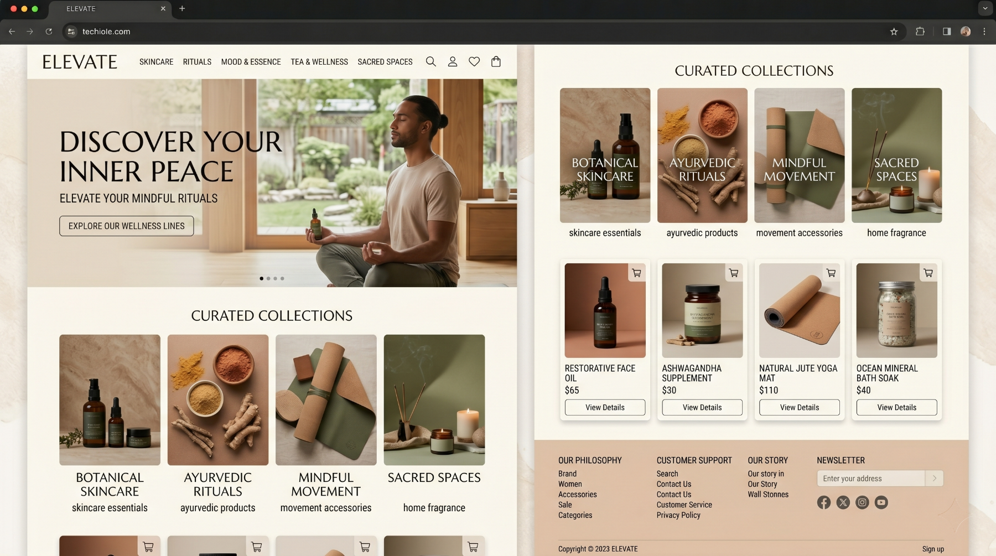Select the second carousel dot
Screen dimensions: 996x556
tap(268, 278)
